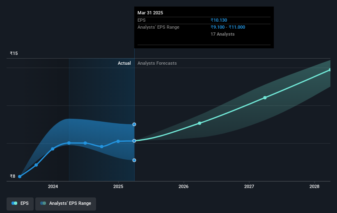Select the forecast EPS point near 2027
337x213 pixels.
tap(265, 97)
